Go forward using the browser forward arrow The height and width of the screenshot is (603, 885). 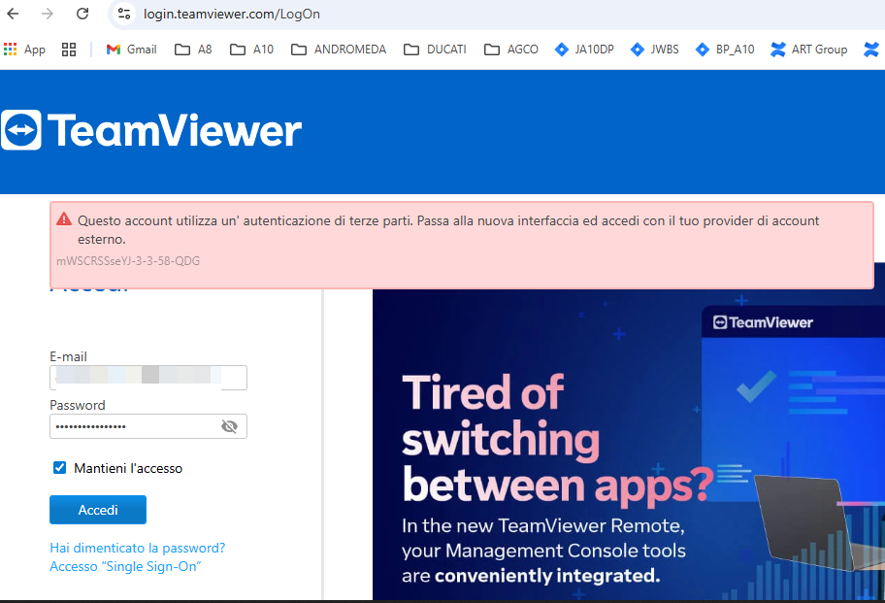point(48,14)
